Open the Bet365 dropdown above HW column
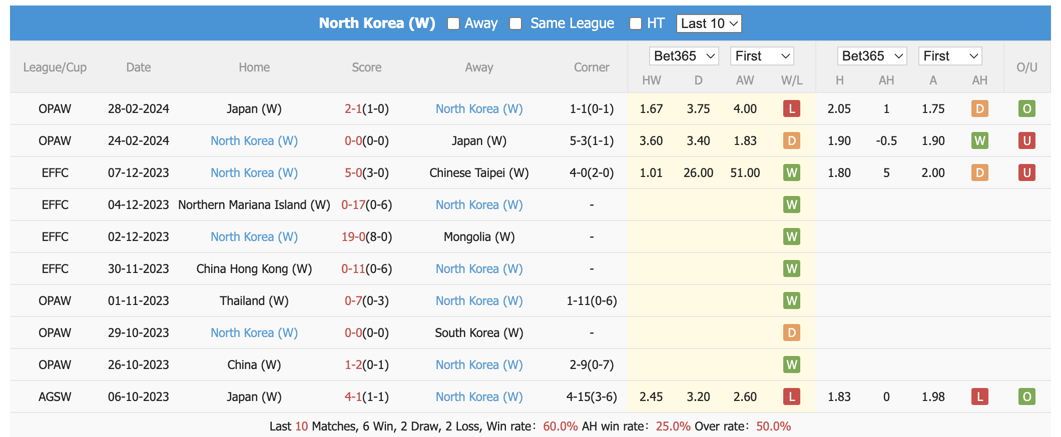The width and height of the screenshot is (1061, 437). pos(684,56)
